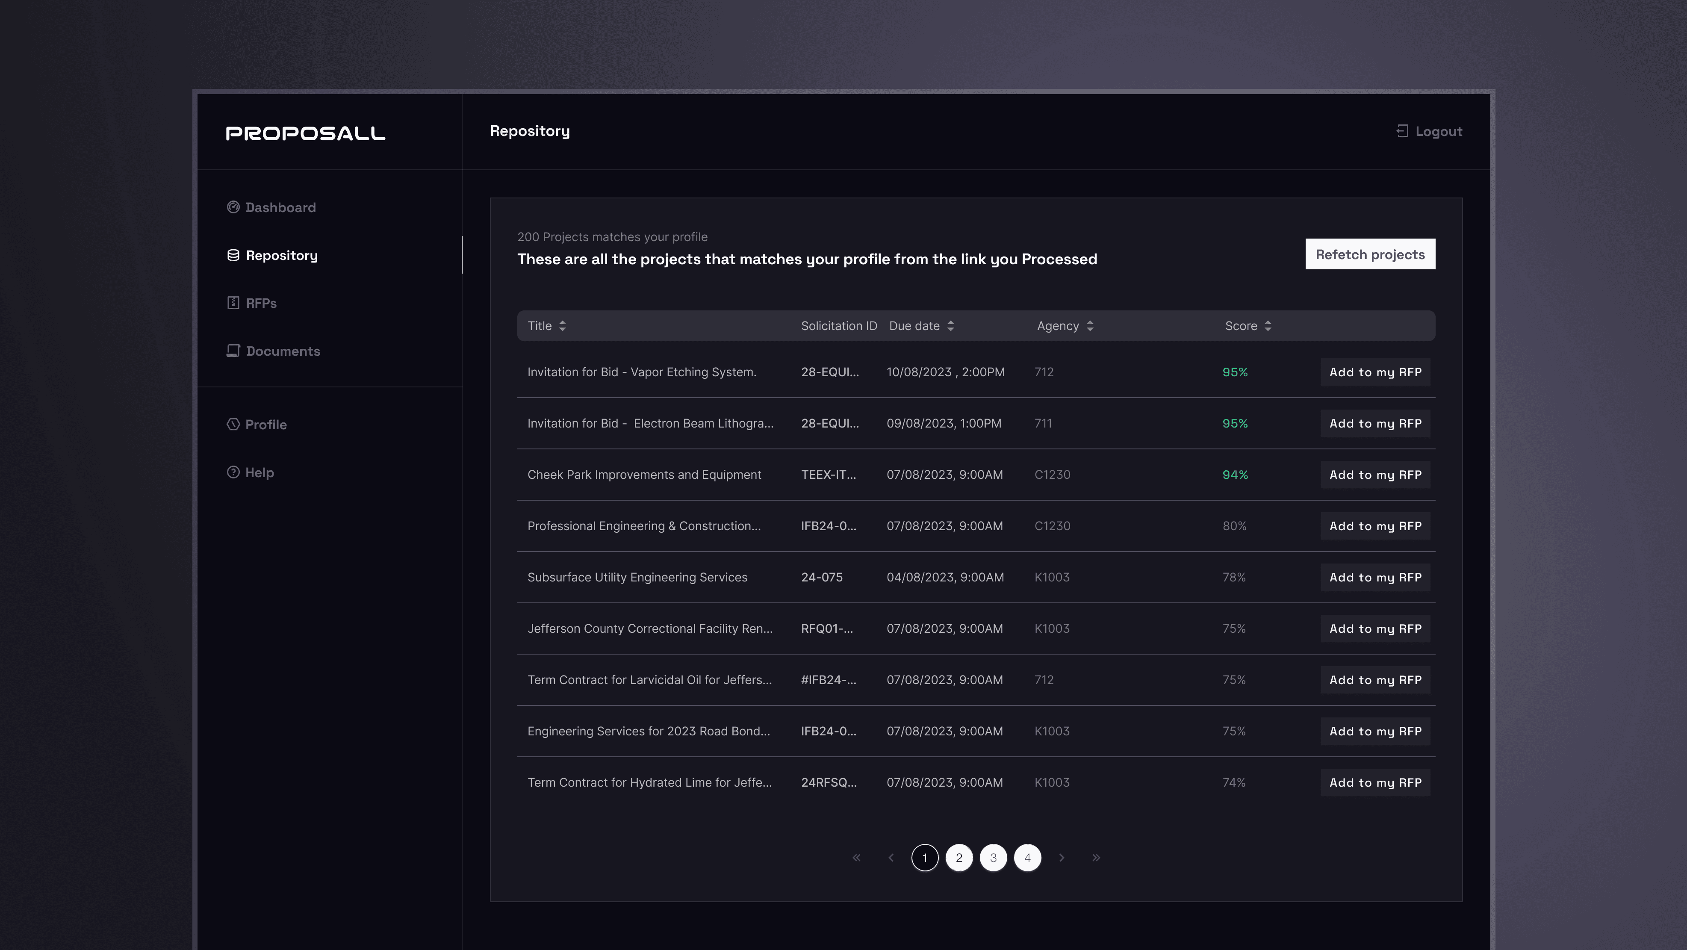Click the Help question mark icon
Viewport: 1687px width, 950px height.
click(233, 472)
